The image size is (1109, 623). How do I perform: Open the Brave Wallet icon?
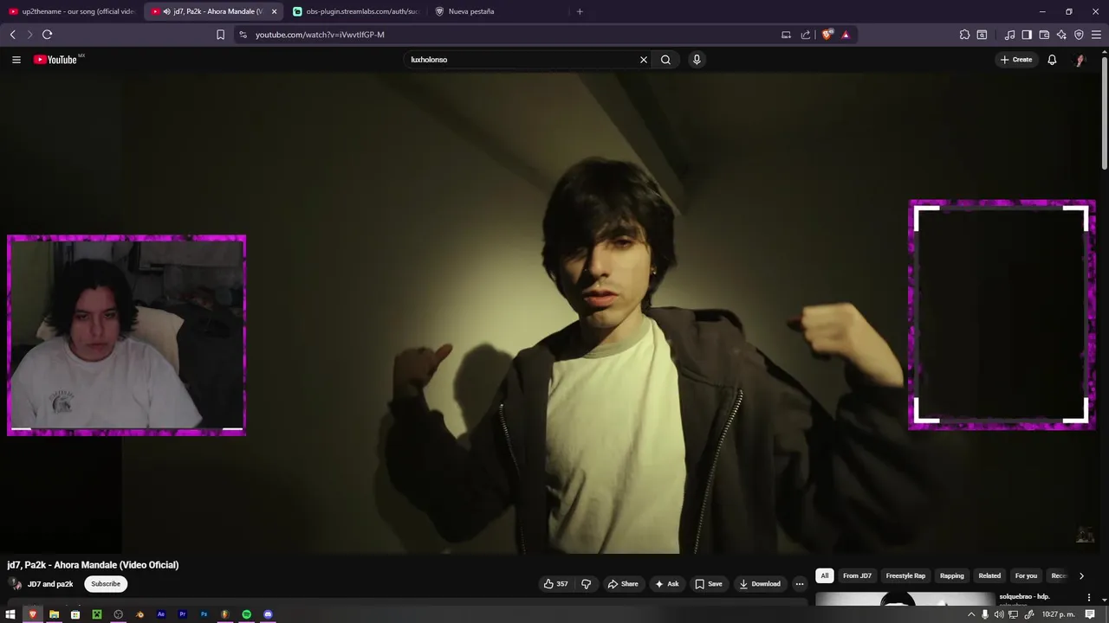point(1044,35)
